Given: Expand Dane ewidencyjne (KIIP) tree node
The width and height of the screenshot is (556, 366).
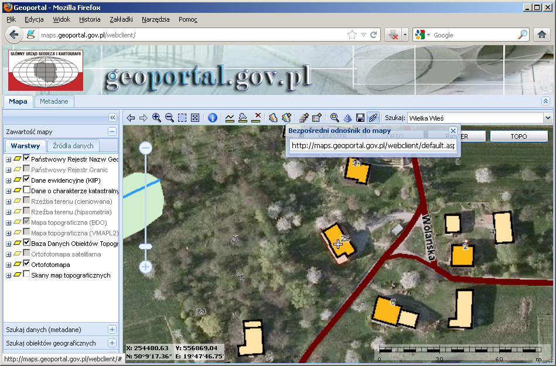Looking at the screenshot, I should click(9, 181).
